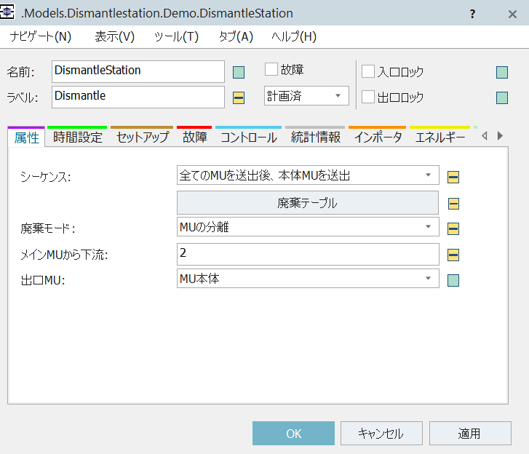Enable the 故障 checkbox
The width and height of the screenshot is (529, 454).
[271, 70]
